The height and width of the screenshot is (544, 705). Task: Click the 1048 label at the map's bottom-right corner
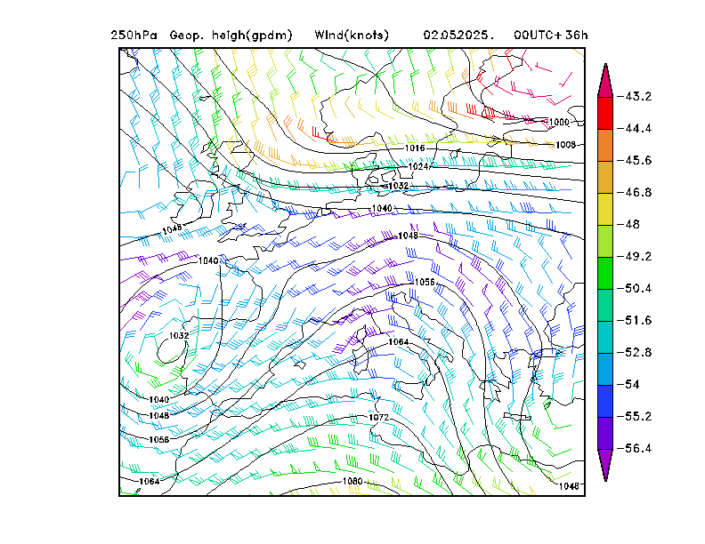point(569,486)
